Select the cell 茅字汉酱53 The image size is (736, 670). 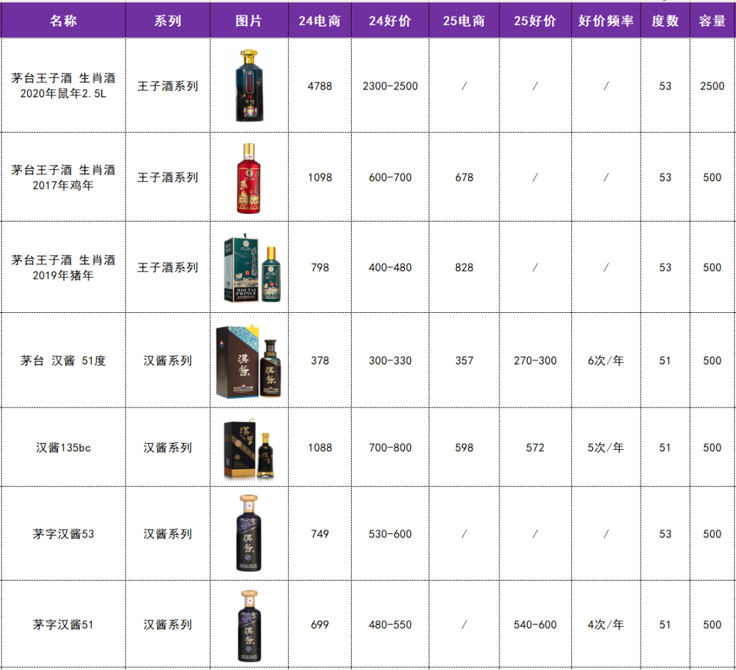point(63,534)
